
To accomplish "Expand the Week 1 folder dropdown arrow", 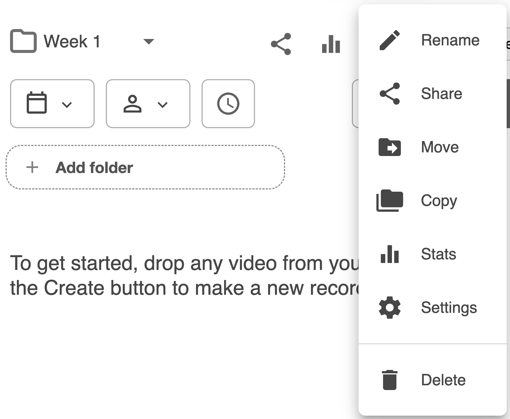I will 148,42.
